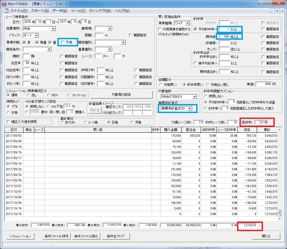Click the 930,320 payout cell
Viewport: 287px width, 249px height.
(191, 136)
